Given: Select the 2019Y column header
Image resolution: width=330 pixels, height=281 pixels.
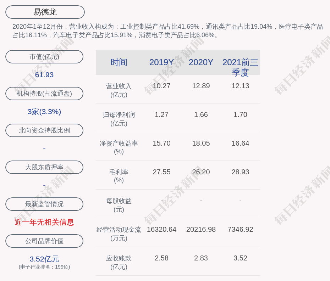Looking at the screenshot, I should point(161,62).
